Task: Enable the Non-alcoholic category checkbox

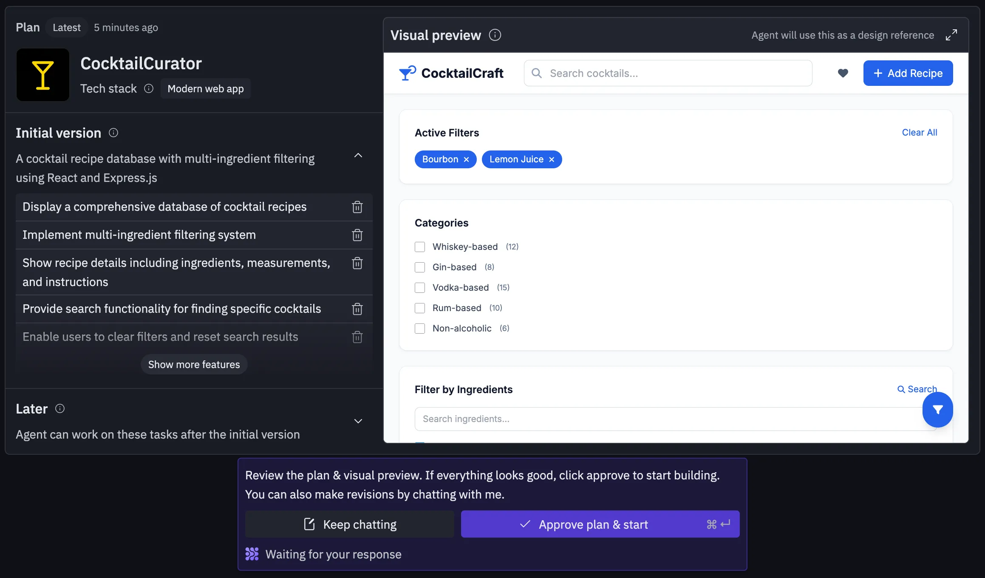Action: click(420, 329)
